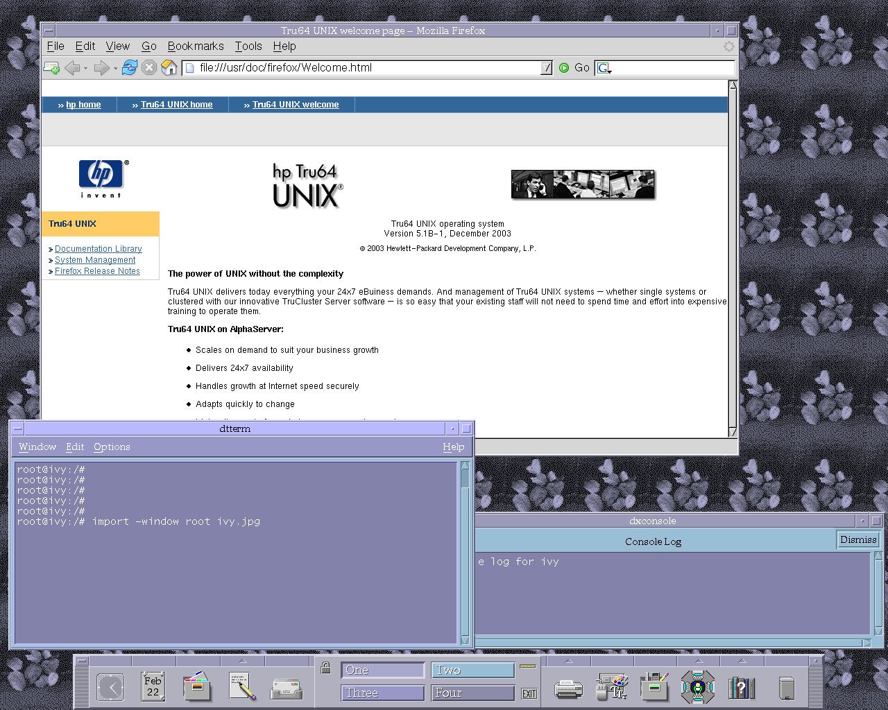
Task: Launch the Text Editor notepad icon on the front panel
Action: [x=242, y=686]
